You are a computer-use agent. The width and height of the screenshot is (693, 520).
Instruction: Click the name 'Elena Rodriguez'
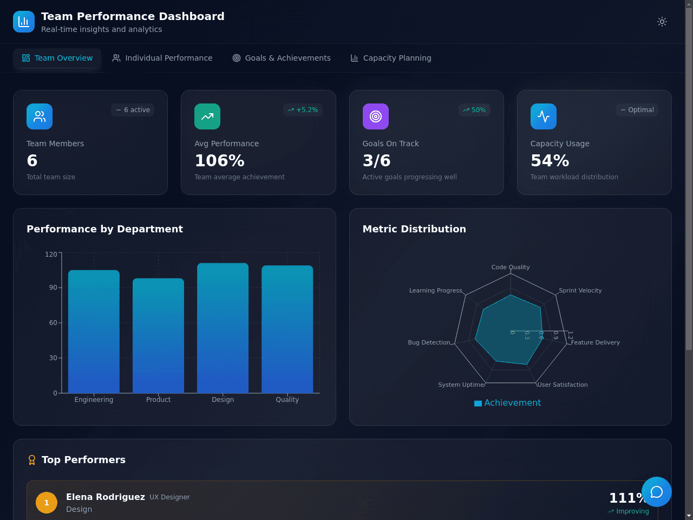(x=106, y=497)
